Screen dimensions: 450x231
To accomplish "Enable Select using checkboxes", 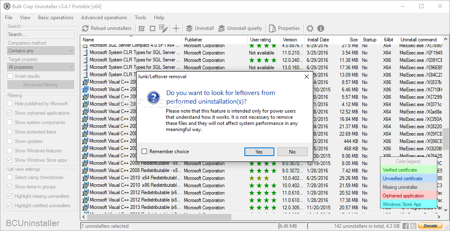I will 10,177.
